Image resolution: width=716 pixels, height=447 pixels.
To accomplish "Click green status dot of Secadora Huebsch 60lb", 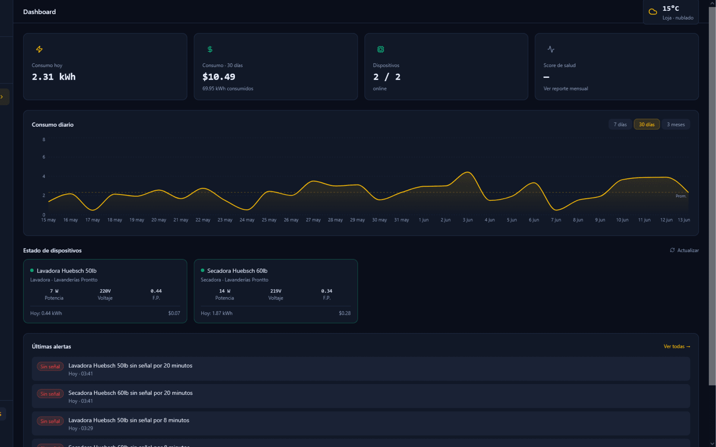I will point(202,270).
